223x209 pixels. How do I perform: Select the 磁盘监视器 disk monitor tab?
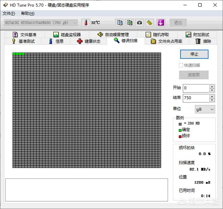tap(67, 35)
